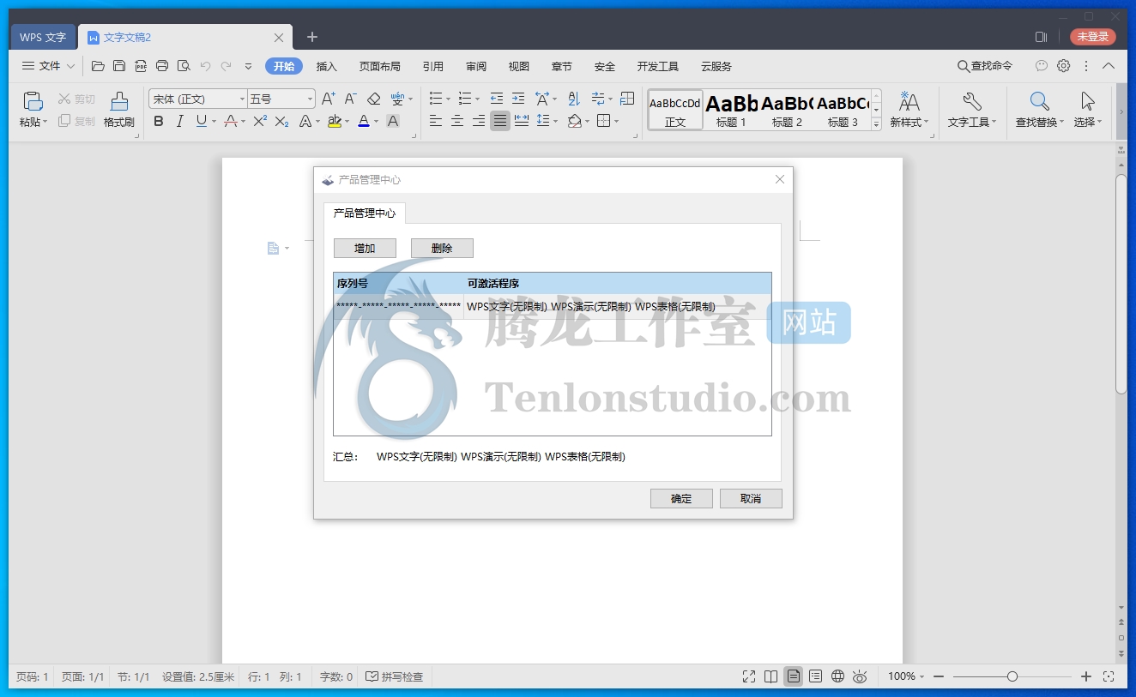Toggle page layout view in status bar
Viewport: 1136px width, 697px height.
(x=793, y=676)
